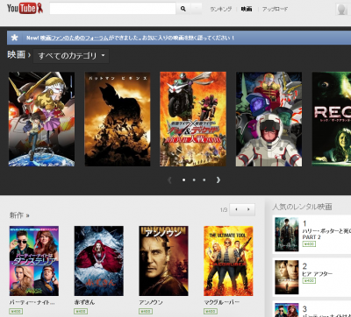The width and height of the screenshot is (351, 317).
Task: Click the YouTube logo
Action: click(x=25, y=9)
